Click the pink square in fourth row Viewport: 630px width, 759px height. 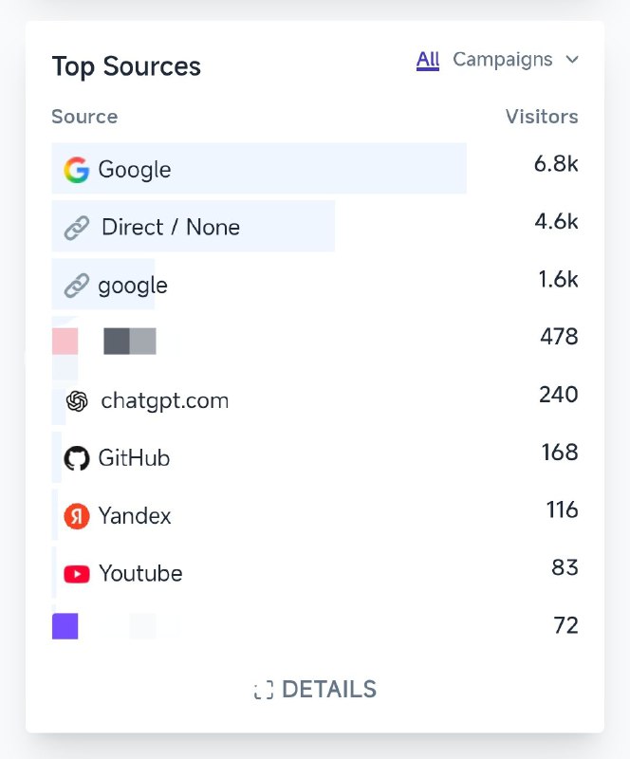[65, 341]
